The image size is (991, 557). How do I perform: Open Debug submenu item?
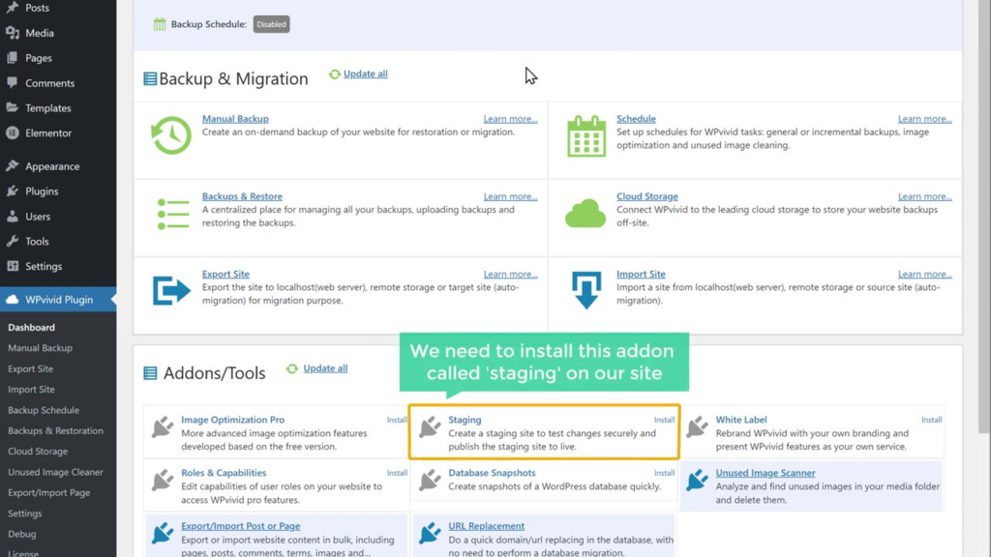tap(21, 534)
